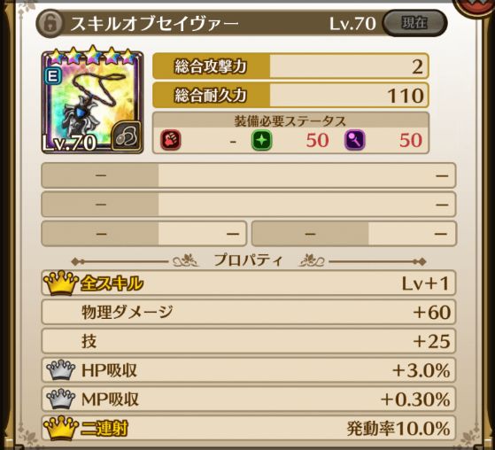The width and height of the screenshot is (495, 450).
Task: Select the 総合攻撃力 stat bar
Action: tap(290, 66)
